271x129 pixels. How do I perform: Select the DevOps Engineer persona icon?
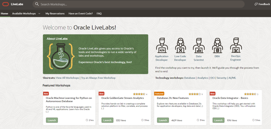(x=236, y=45)
